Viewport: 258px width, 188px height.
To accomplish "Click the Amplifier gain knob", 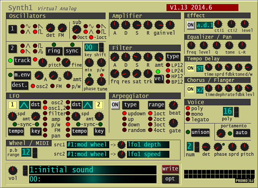I will [159, 25].
